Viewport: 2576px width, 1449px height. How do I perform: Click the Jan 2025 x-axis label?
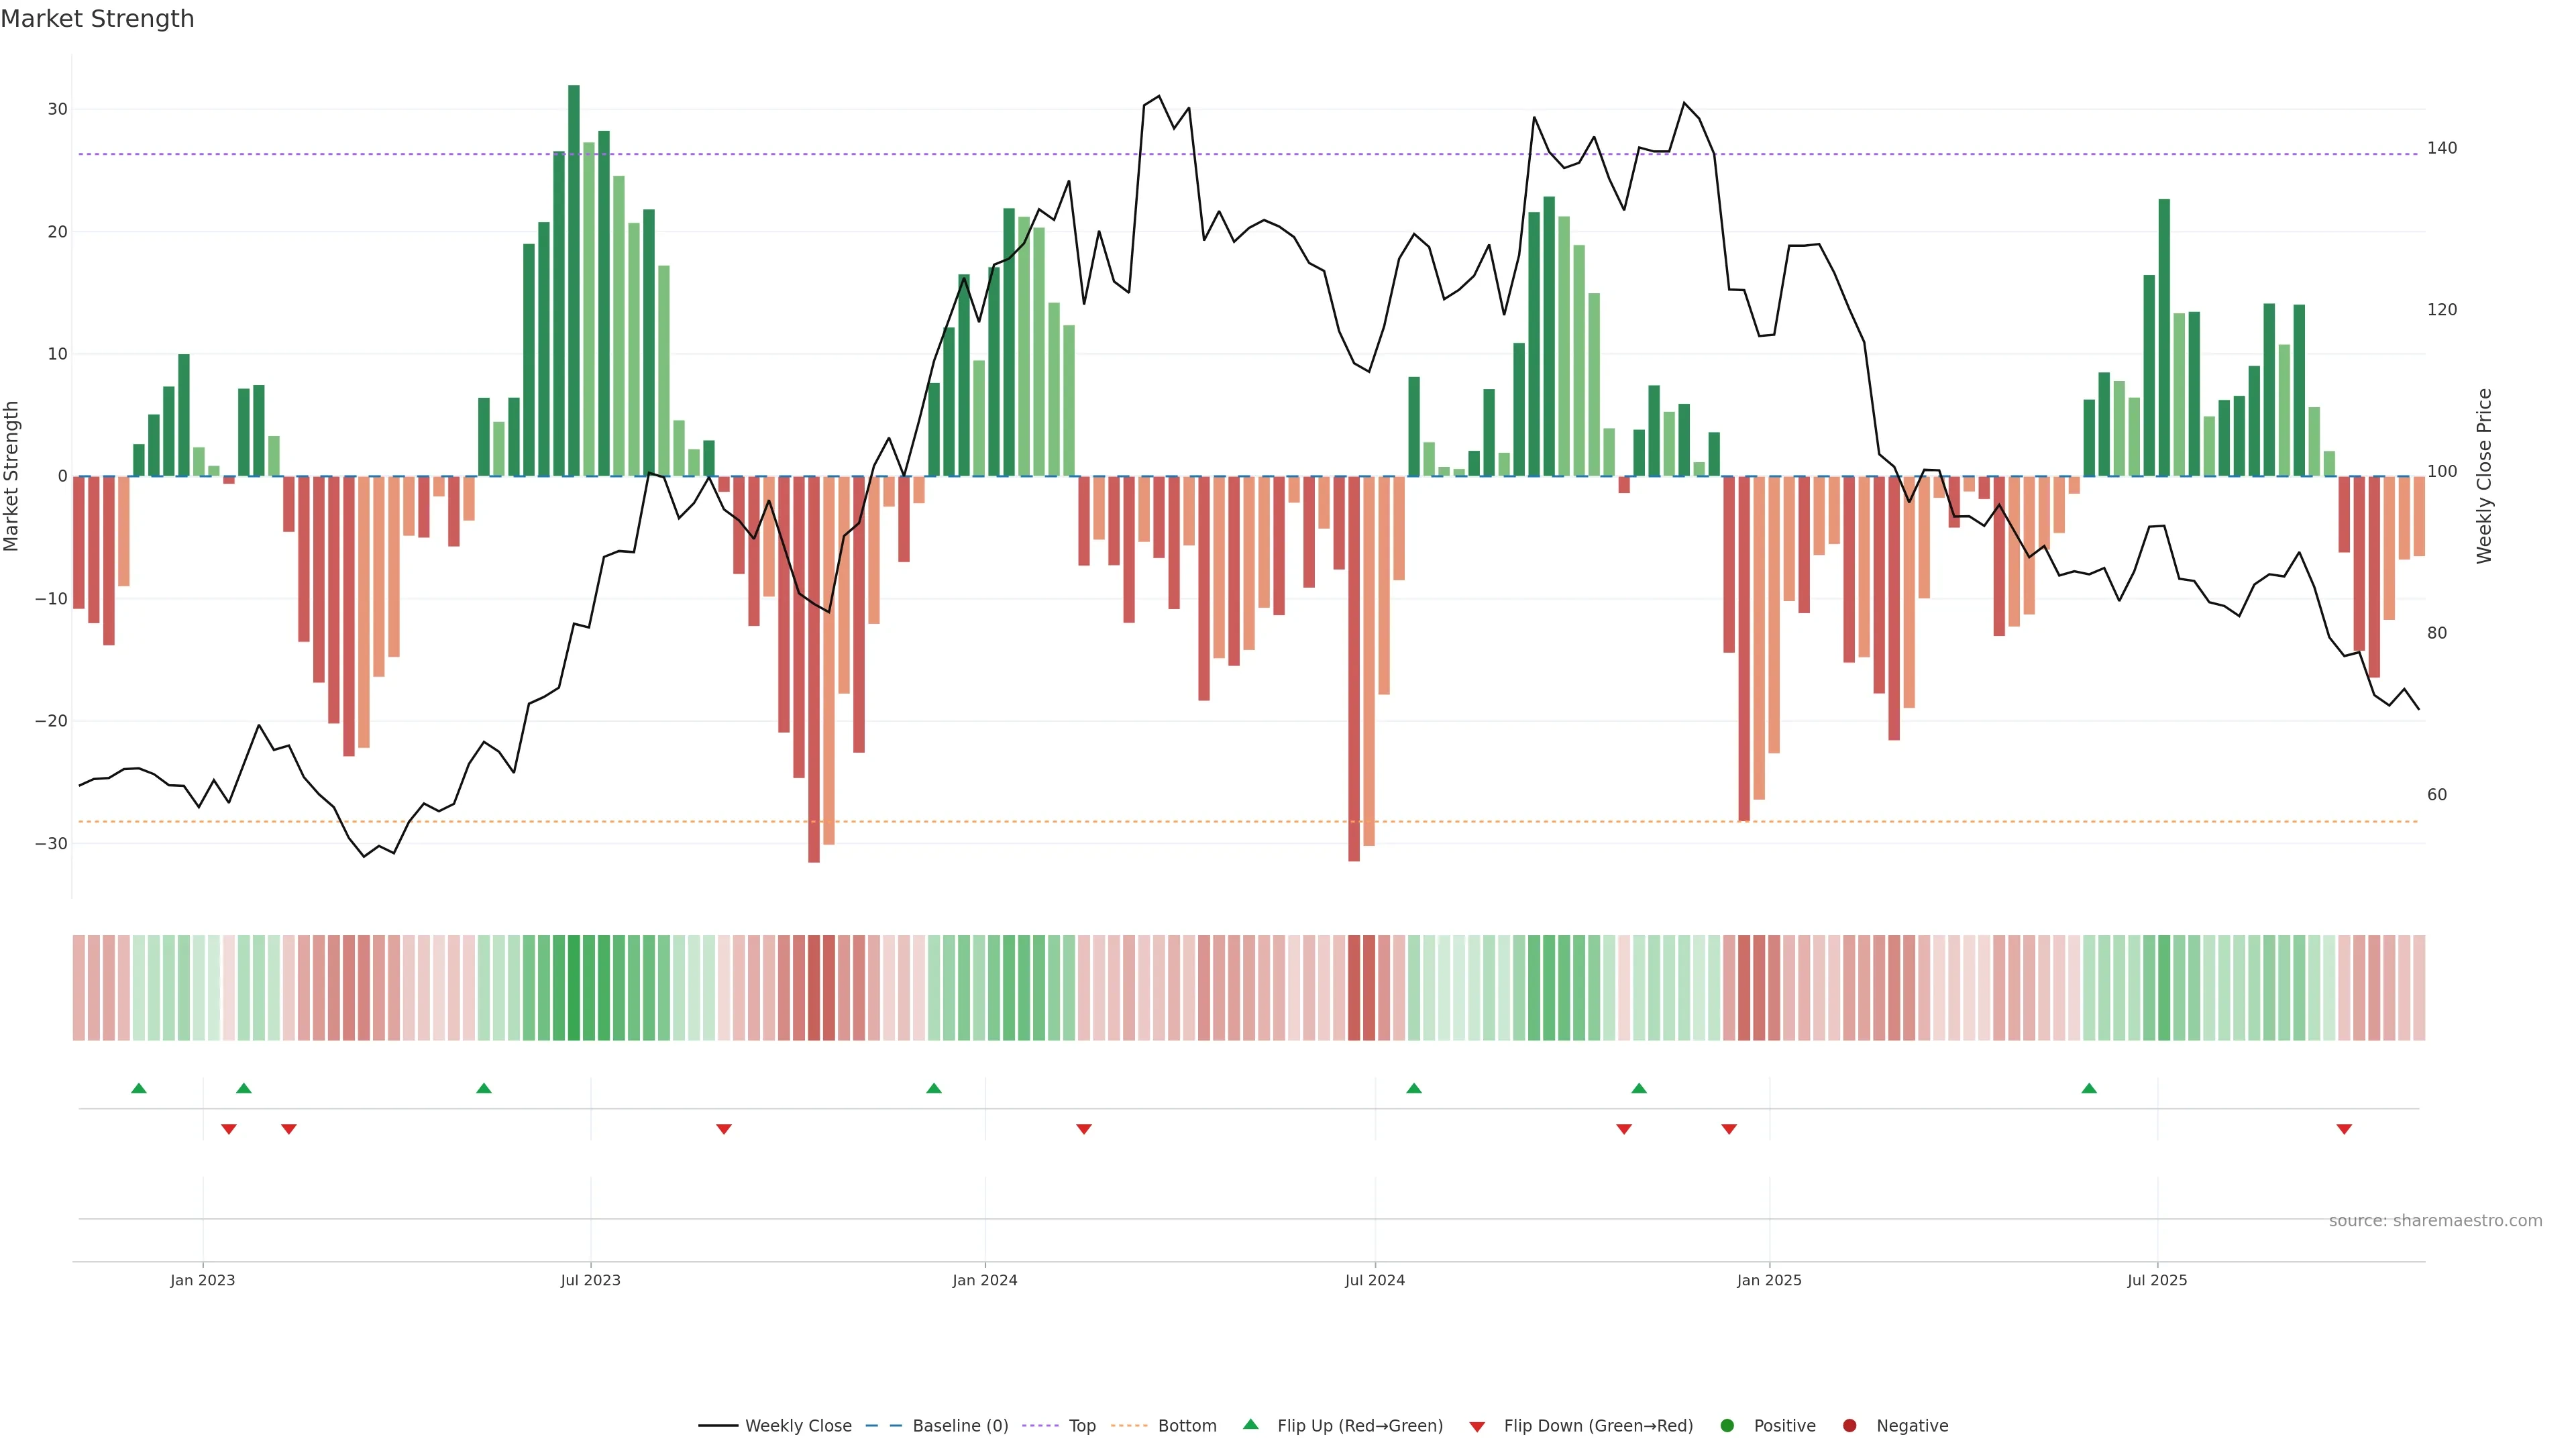[1769, 1280]
